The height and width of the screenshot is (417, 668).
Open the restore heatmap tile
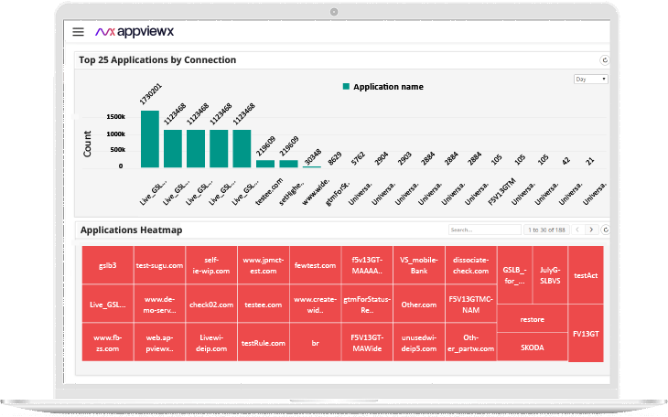pyautogui.click(x=532, y=320)
